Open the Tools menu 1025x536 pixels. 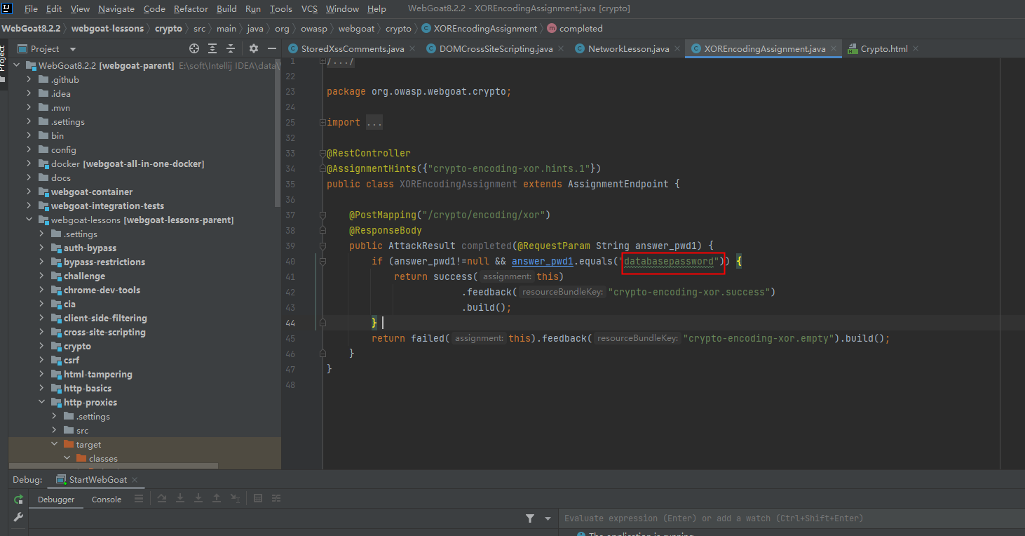[x=281, y=8]
